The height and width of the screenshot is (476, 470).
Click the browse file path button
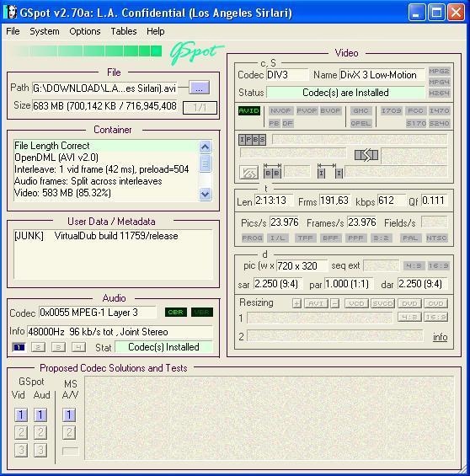[x=199, y=88]
